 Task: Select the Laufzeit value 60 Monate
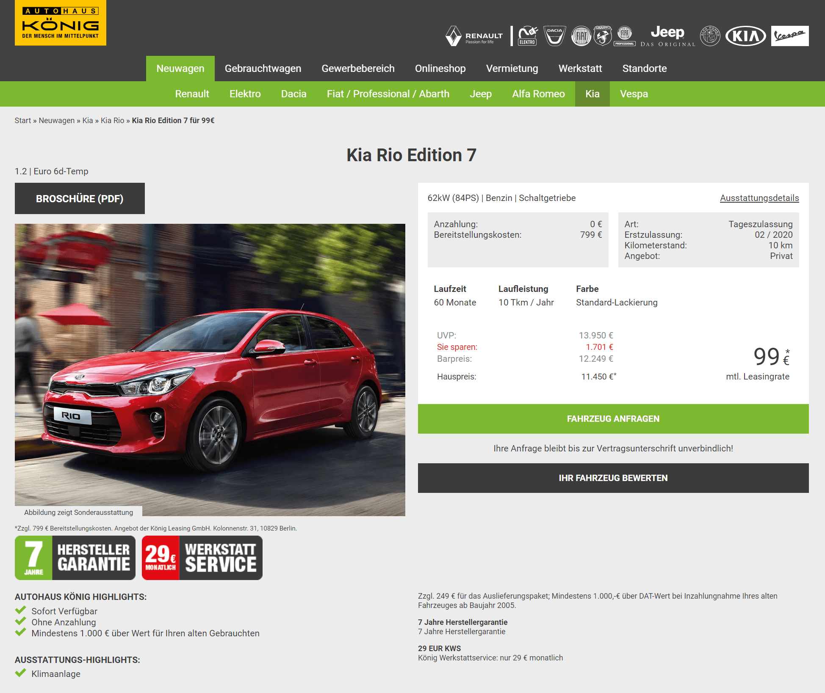point(455,302)
